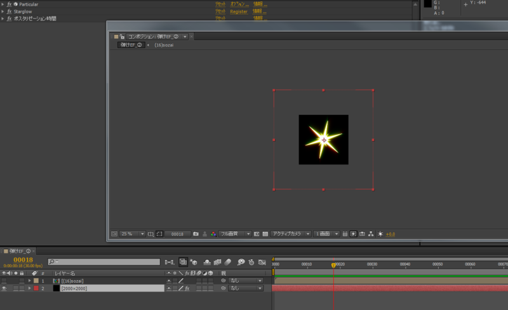
Task: Click オプション for the Particular effect
Action: click(239, 4)
